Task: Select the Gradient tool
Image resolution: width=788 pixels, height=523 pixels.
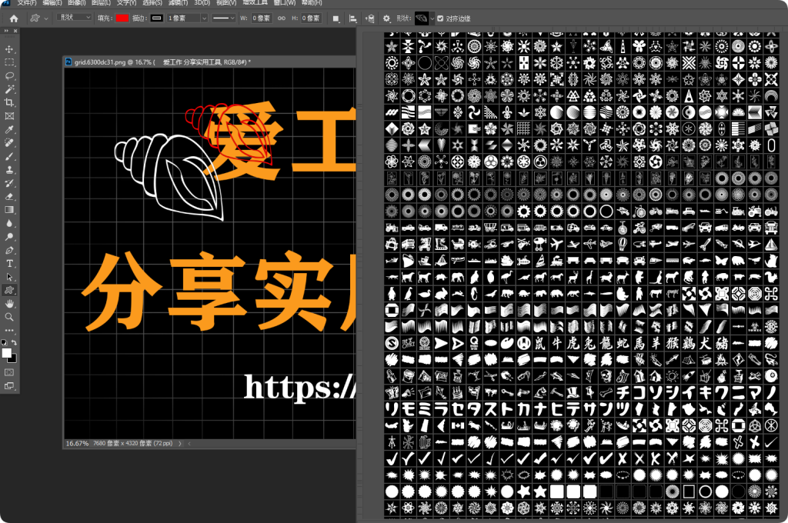Action: [x=10, y=210]
